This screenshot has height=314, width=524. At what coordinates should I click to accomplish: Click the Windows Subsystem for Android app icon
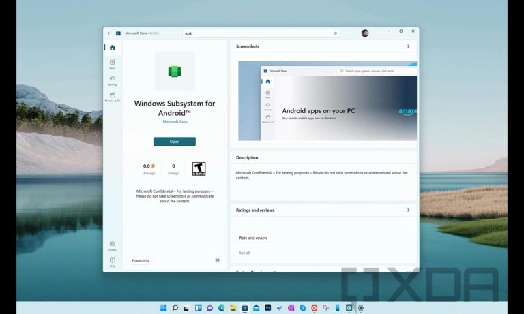pos(175,71)
